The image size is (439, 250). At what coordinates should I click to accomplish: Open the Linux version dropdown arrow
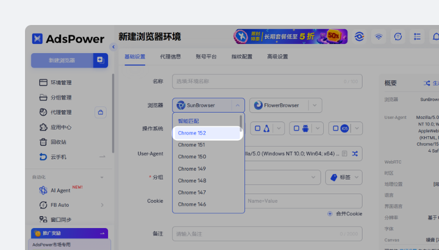click(x=279, y=128)
